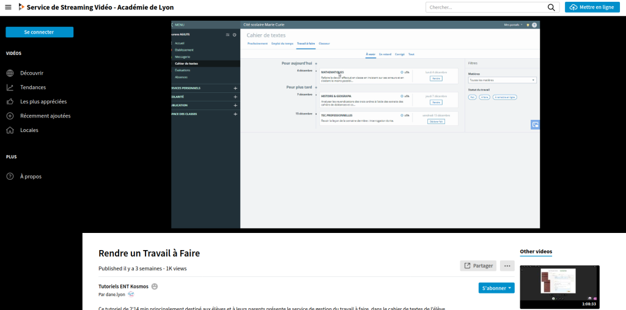Click the house icon beside Locales
Image resolution: width=626 pixels, height=310 pixels.
pyautogui.click(x=10, y=130)
